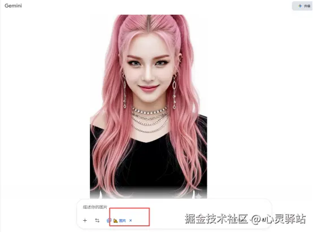Click the blue icon left of banana emoji
Image resolution: width=313 pixels, height=232 pixels.
click(x=109, y=221)
